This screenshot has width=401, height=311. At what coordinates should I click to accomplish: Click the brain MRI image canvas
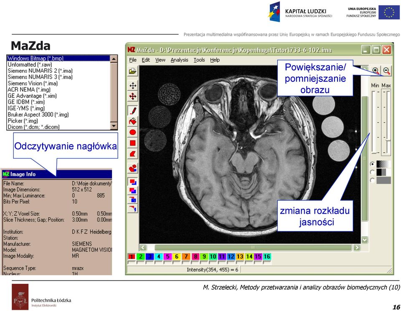(x=250, y=154)
